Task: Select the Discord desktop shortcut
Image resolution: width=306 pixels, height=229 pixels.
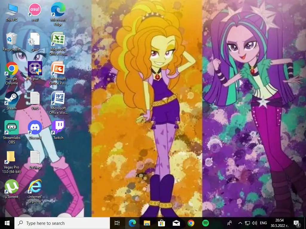Action: tap(35, 130)
